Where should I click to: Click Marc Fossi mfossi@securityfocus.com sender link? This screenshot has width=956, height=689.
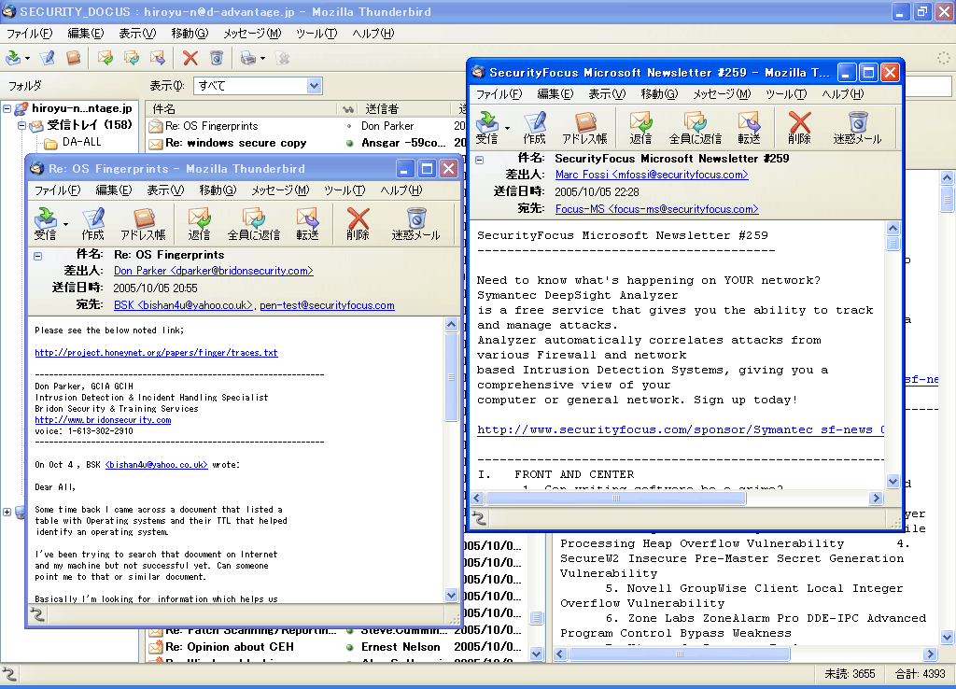(x=652, y=175)
